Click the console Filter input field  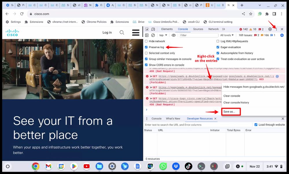pos(198,35)
